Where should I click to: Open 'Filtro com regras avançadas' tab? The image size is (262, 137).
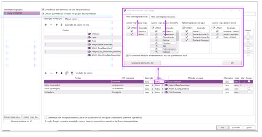[x=163, y=17]
